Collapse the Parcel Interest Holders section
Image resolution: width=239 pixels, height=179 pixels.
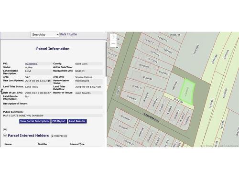[5, 136]
